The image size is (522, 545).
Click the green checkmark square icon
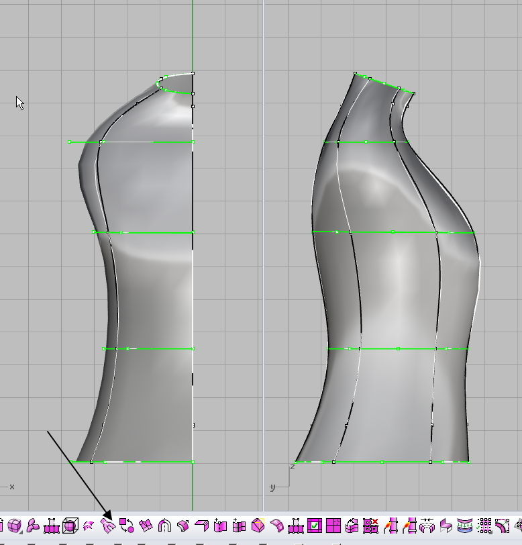[315, 526]
